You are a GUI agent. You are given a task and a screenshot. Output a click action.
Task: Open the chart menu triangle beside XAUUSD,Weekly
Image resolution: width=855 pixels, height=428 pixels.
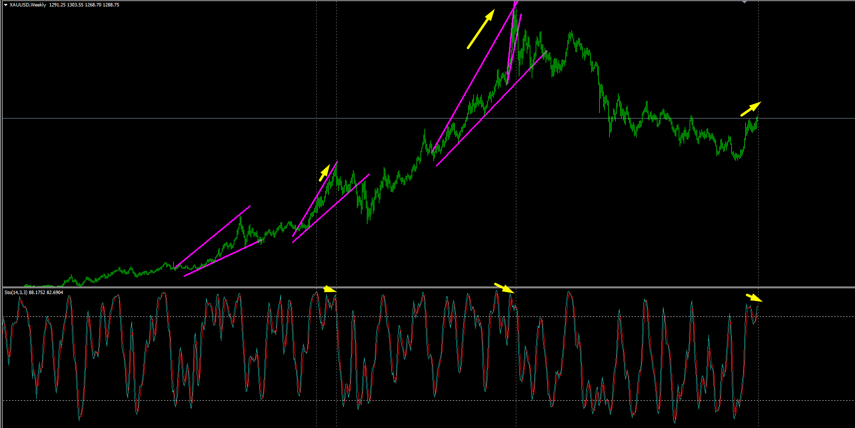pyautogui.click(x=5, y=5)
